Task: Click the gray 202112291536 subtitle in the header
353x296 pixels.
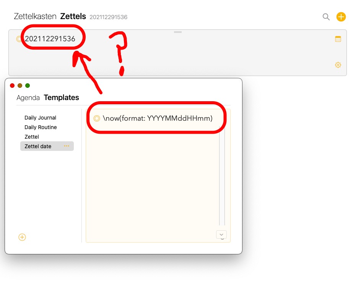Action: [109, 17]
